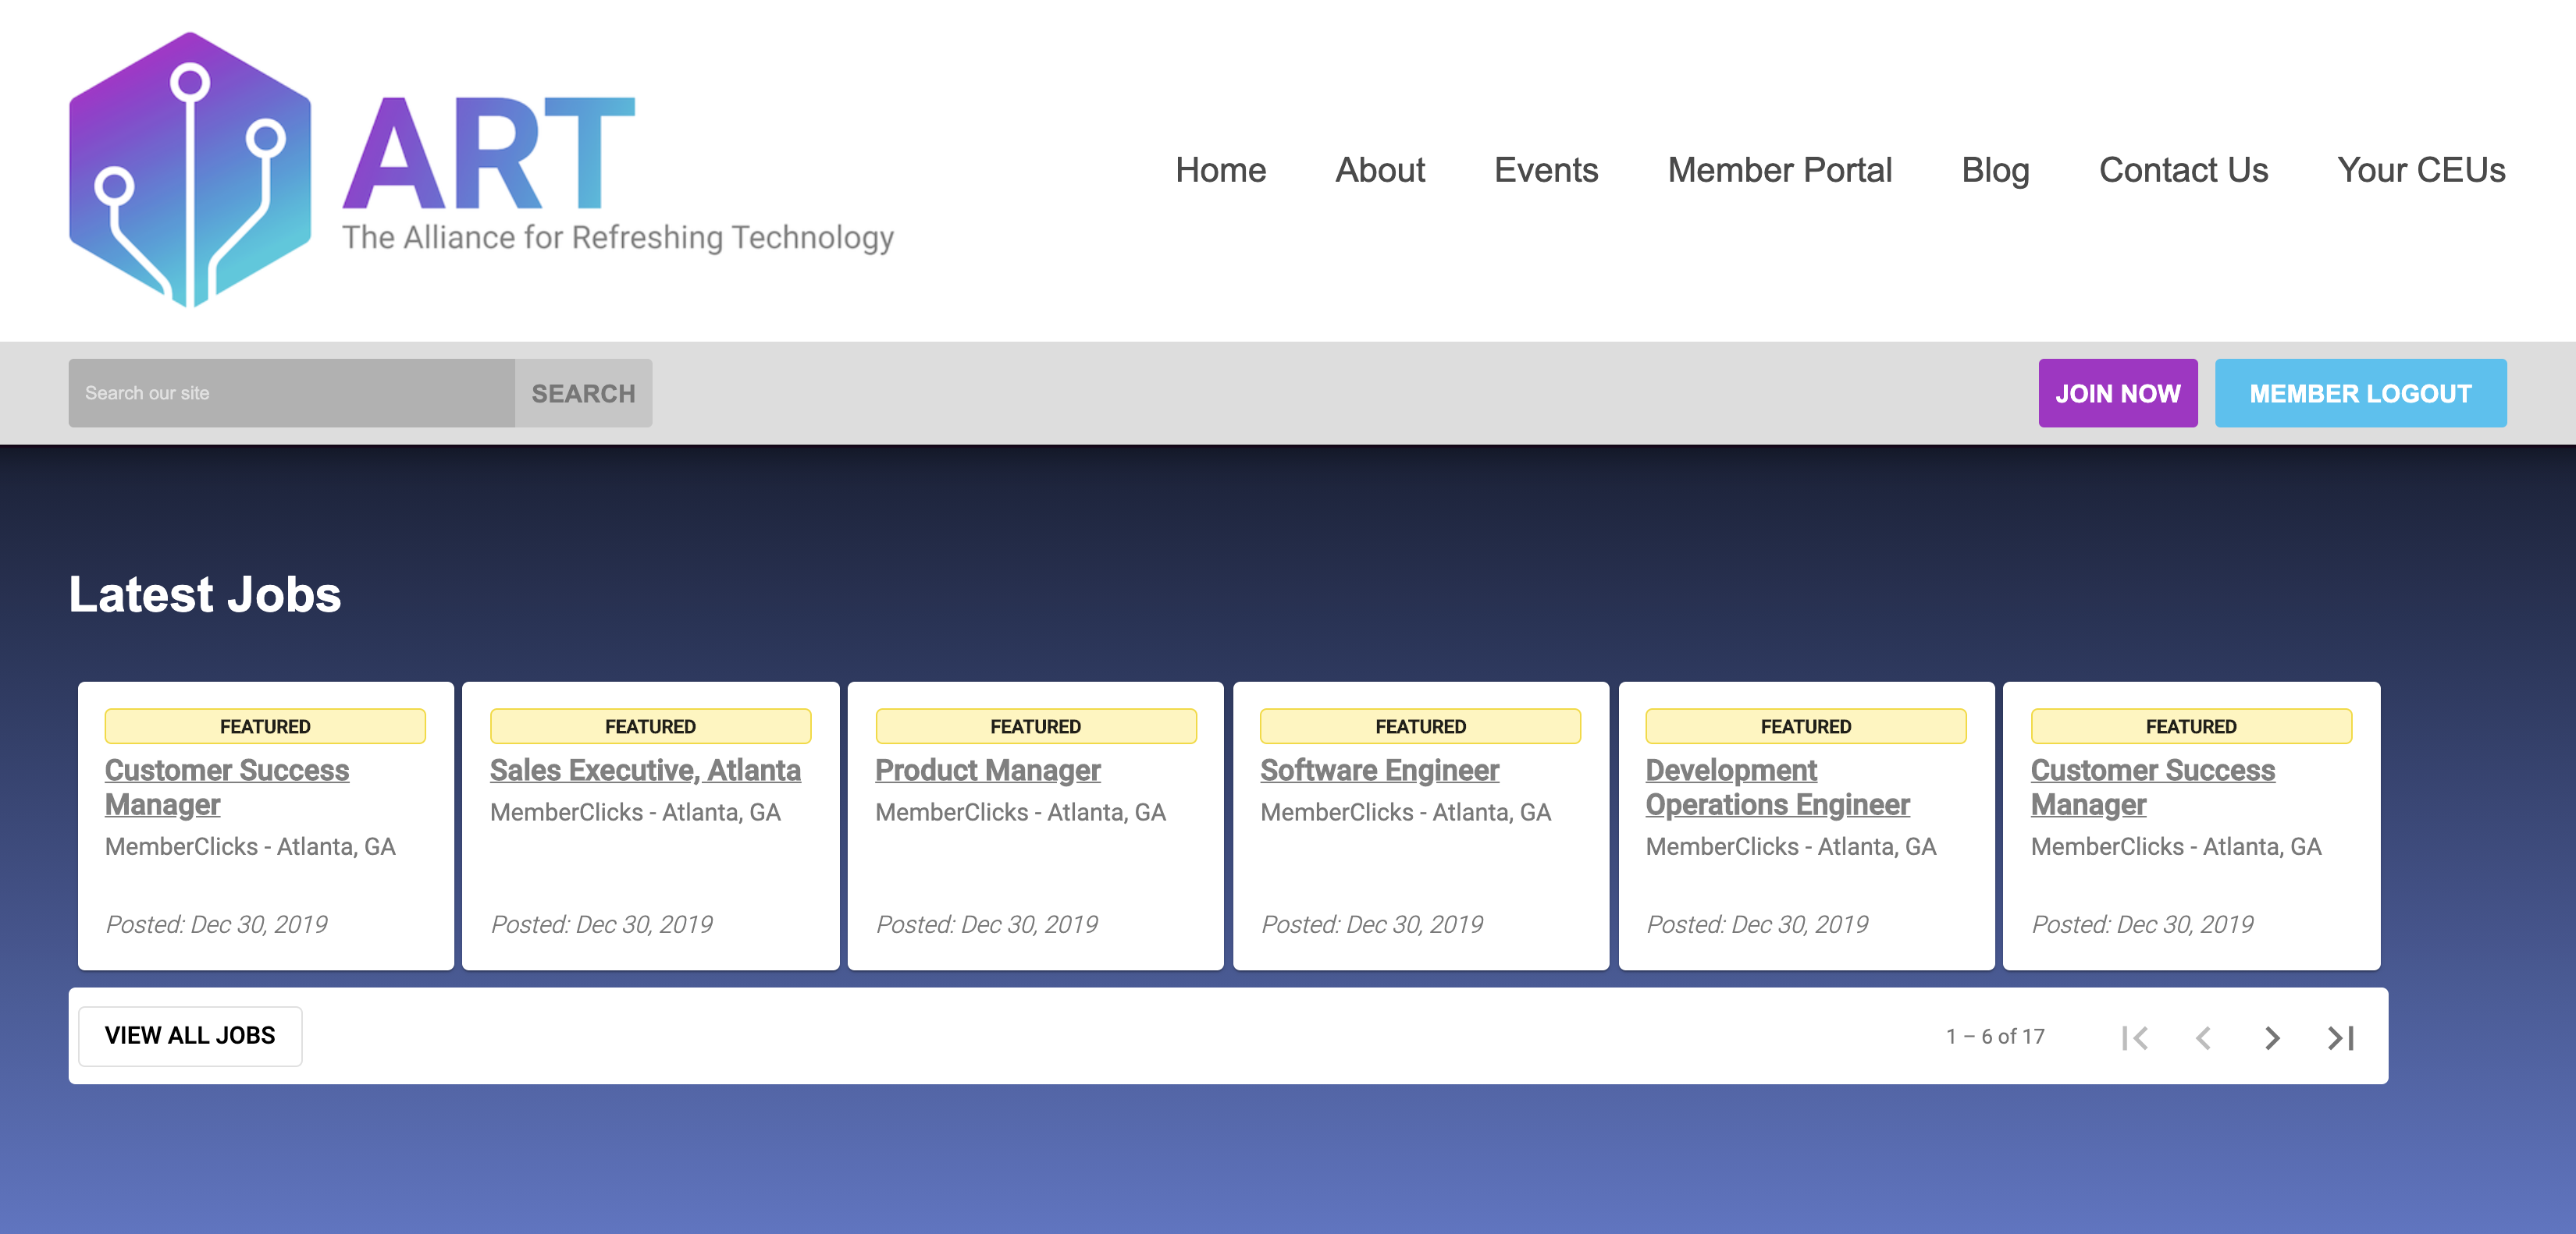Open the Sales Executive, Atlanta job link
2576x1234 pixels.
pyautogui.click(x=645, y=771)
